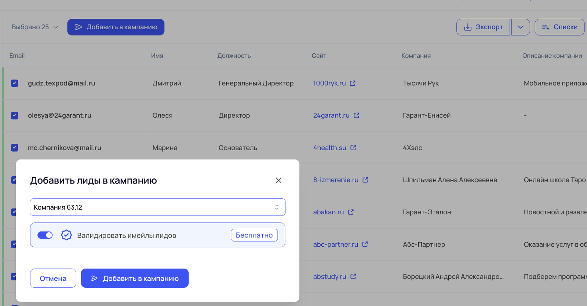Viewport: 587px width, 306px height.
Task: Click the verified badge icon in dialog
Action: (x=66, y=235)
